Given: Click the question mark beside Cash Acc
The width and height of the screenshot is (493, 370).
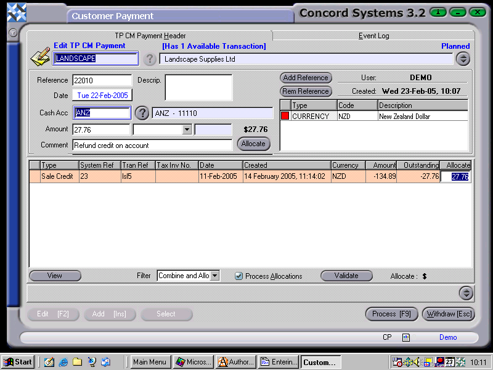Looking at the screenshot, I should pyautogui.click(x=141, y=113).
